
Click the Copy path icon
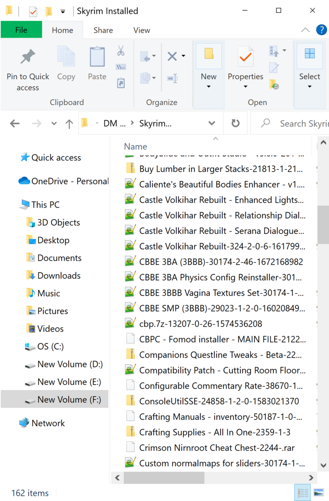point(121,67)
